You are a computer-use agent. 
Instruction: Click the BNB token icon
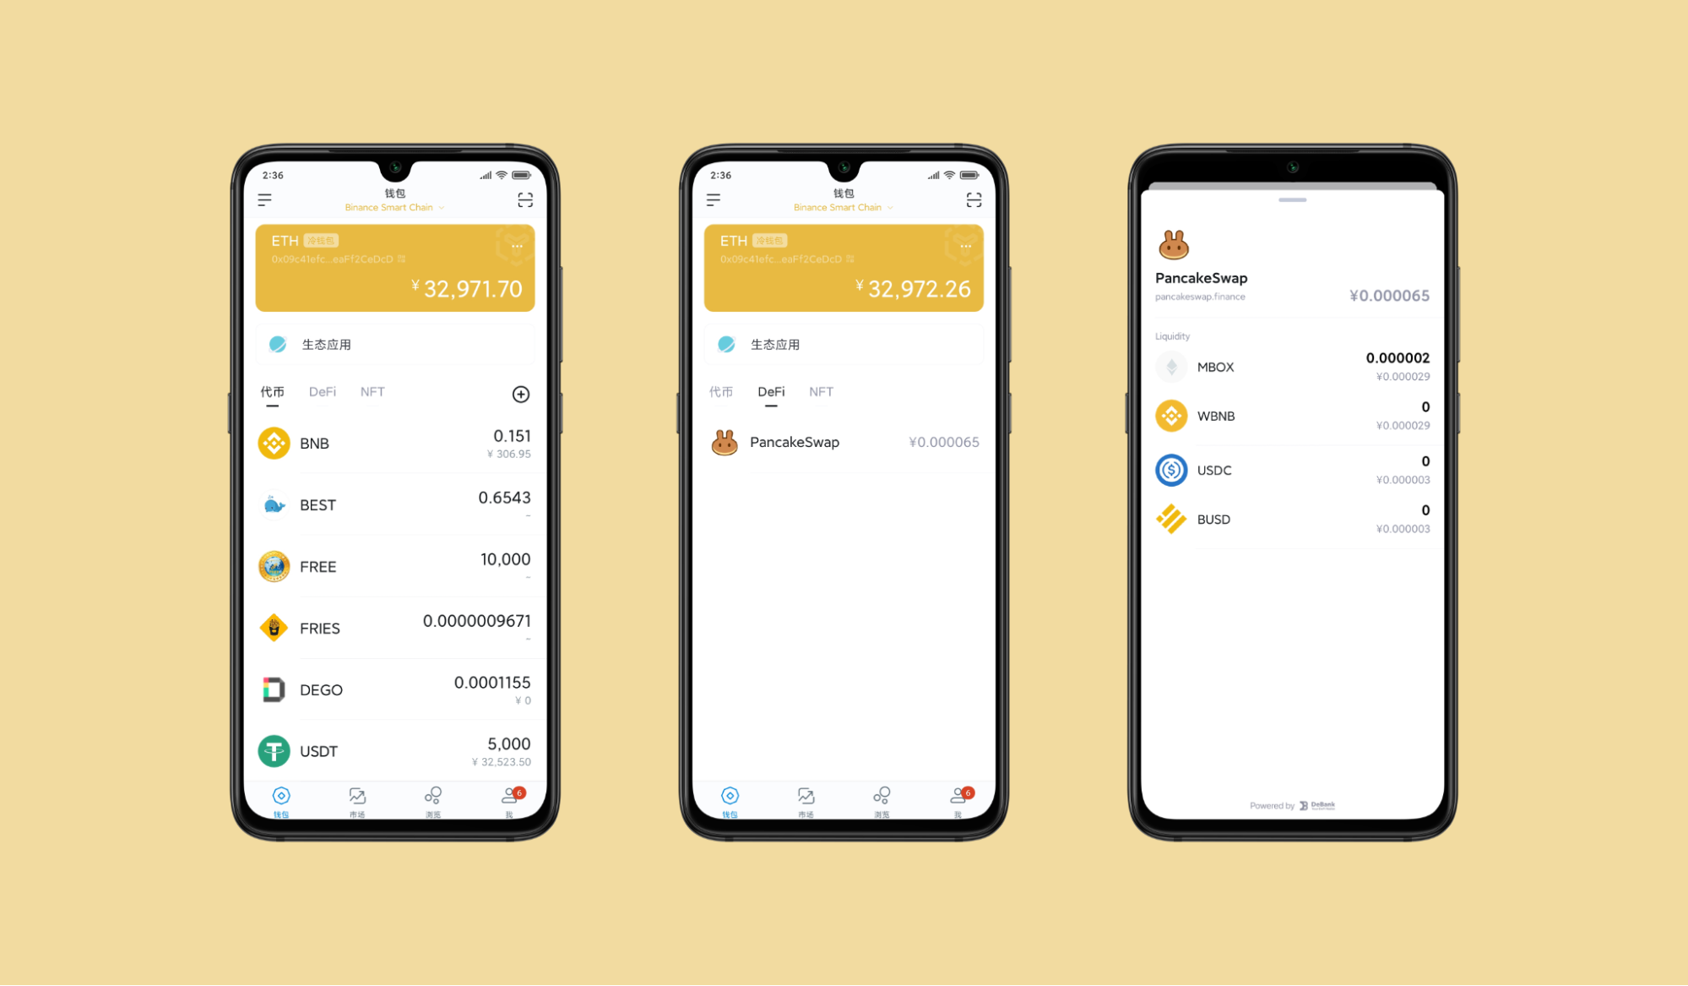(x=271, y=444)
